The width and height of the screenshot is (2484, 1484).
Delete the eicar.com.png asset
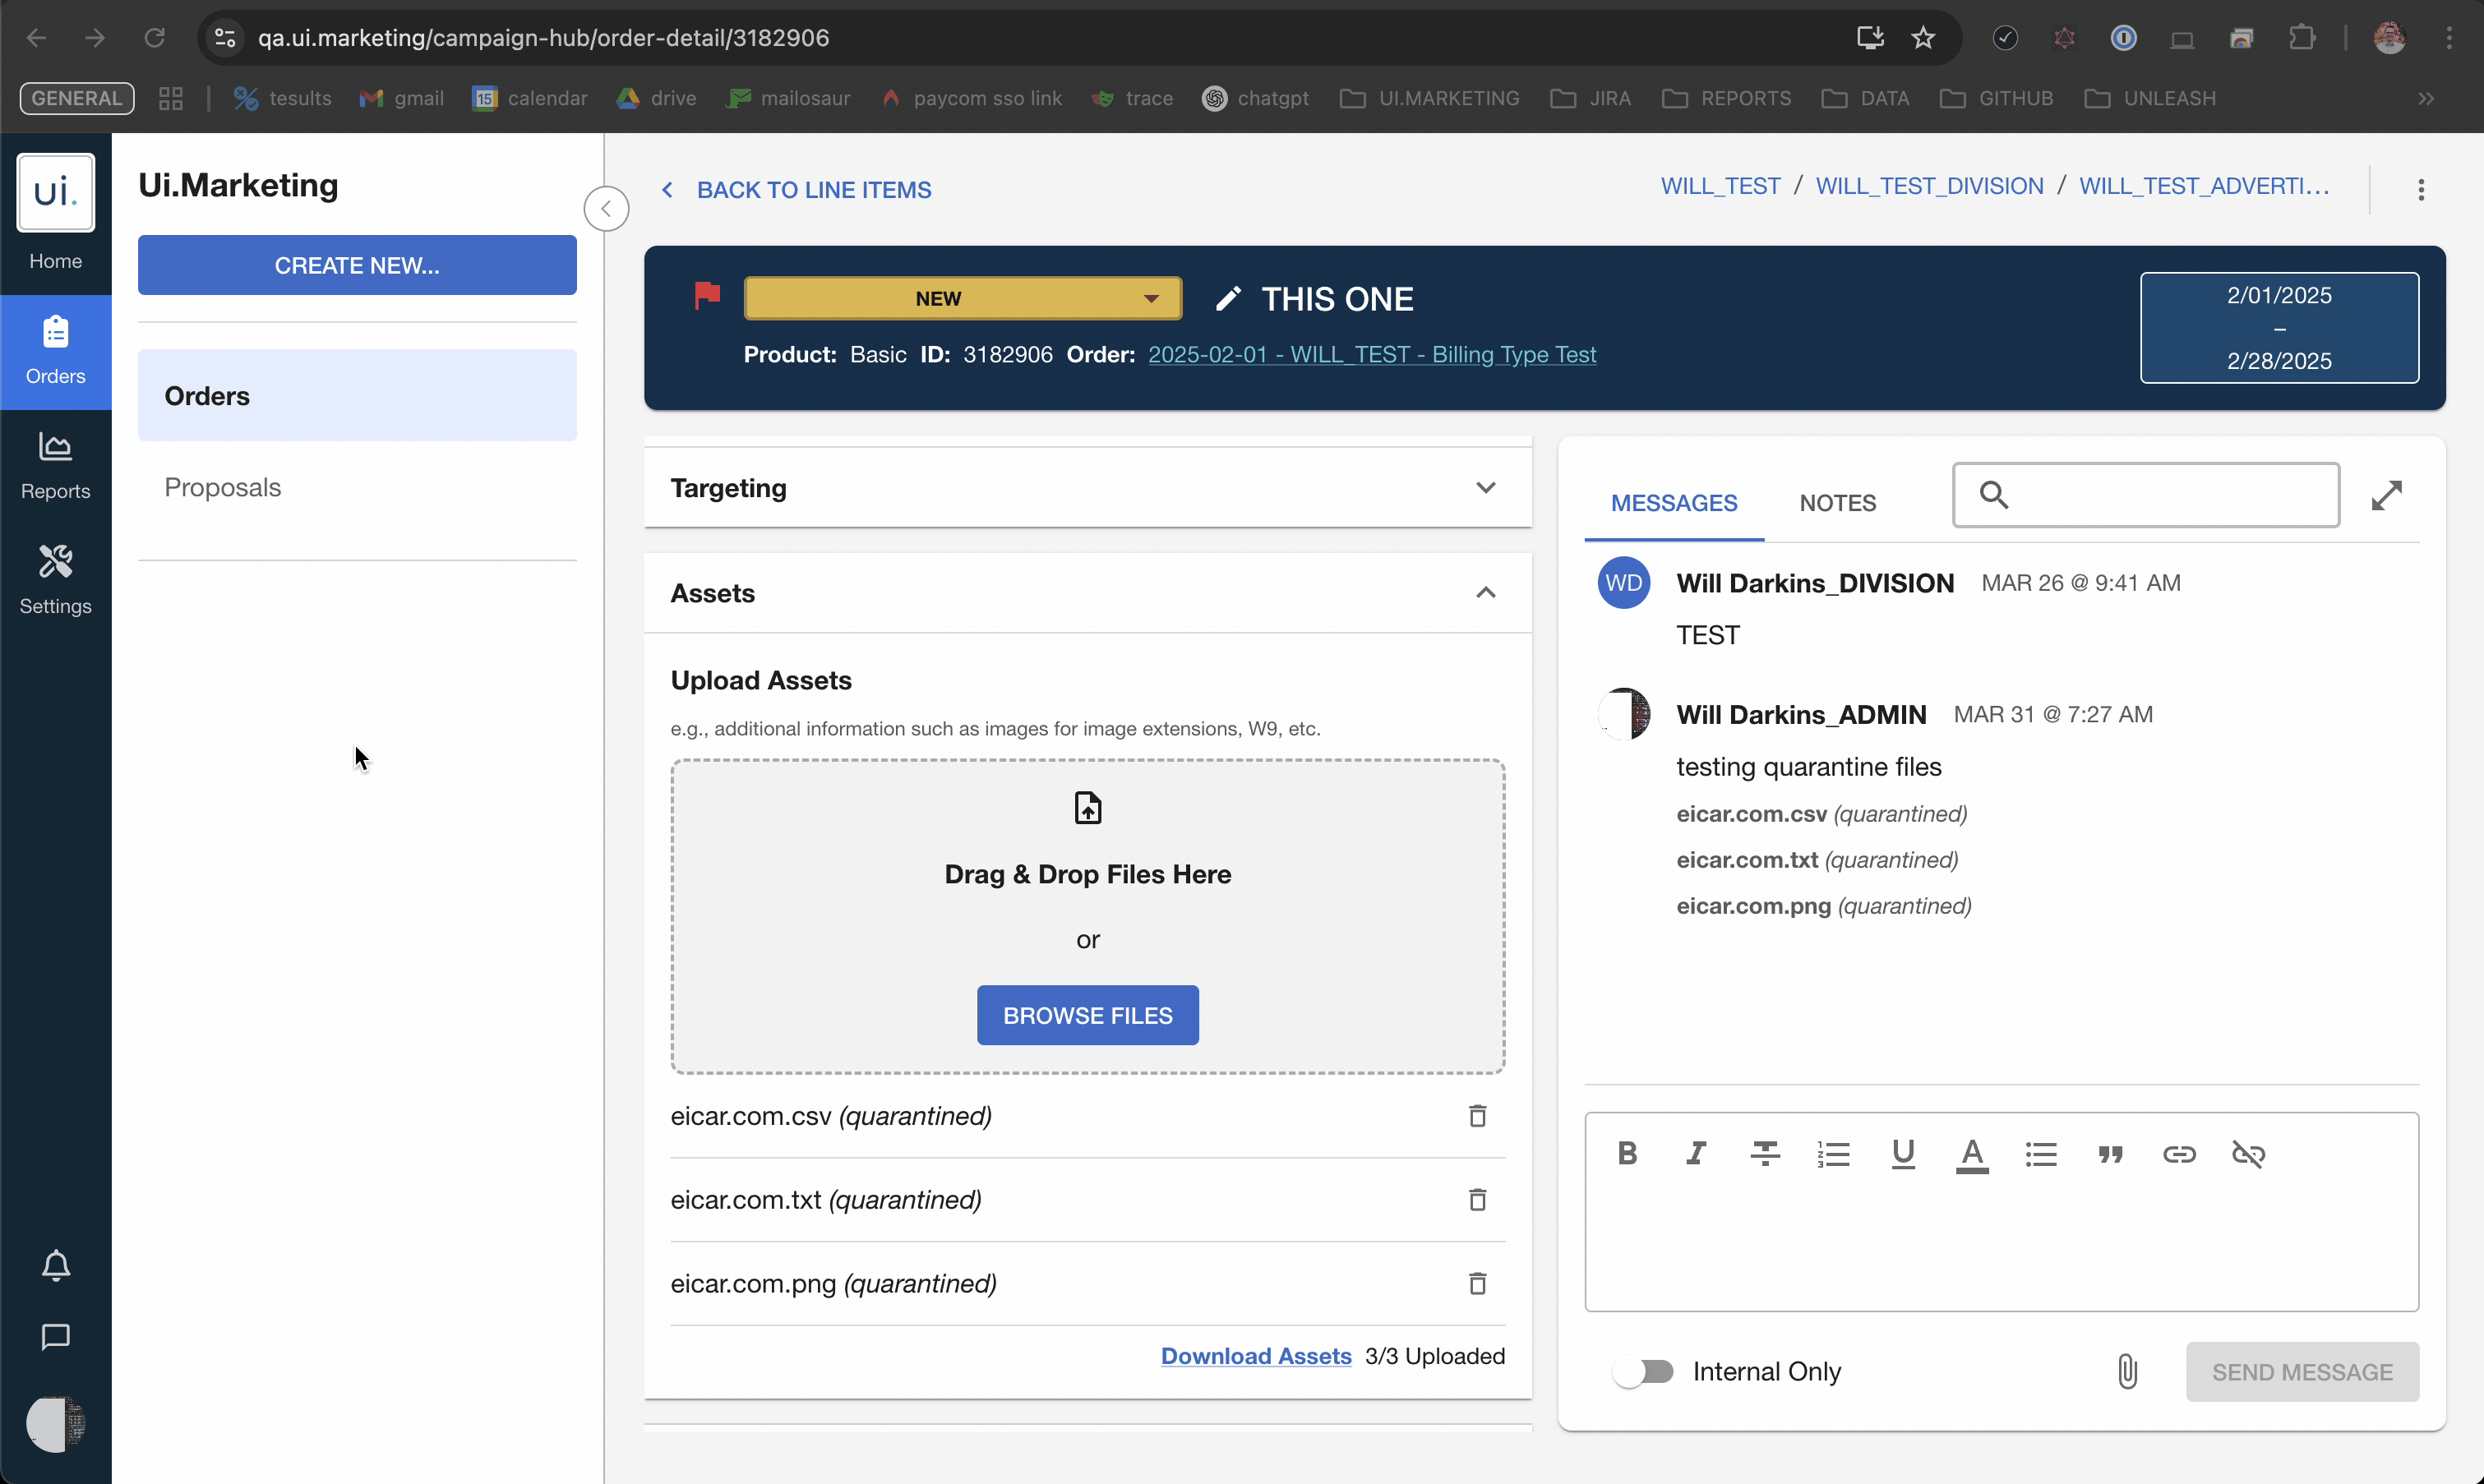[x=1477, y=1283]
